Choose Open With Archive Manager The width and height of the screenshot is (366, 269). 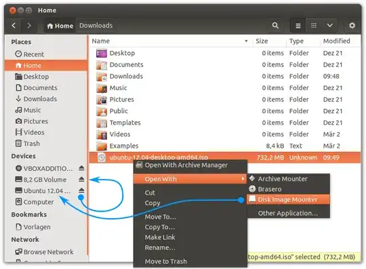(x=190, y=165)
